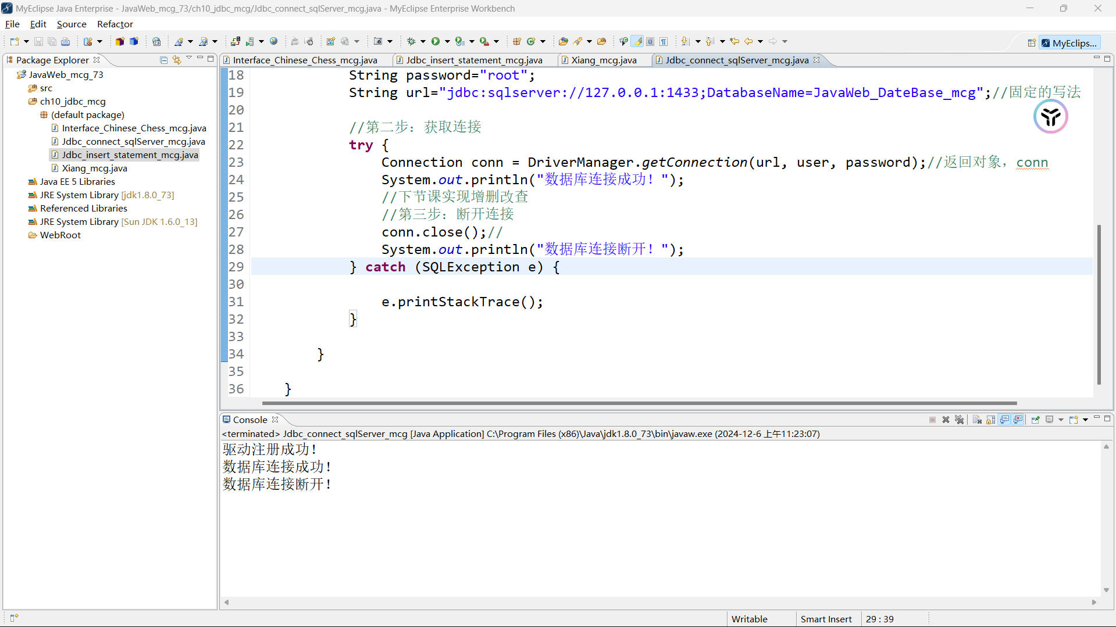Click the MyEclipse perspective button

[1070, 43]
